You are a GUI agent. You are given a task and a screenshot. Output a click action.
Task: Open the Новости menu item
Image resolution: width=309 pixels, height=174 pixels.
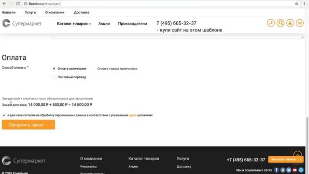pos(9,12)
